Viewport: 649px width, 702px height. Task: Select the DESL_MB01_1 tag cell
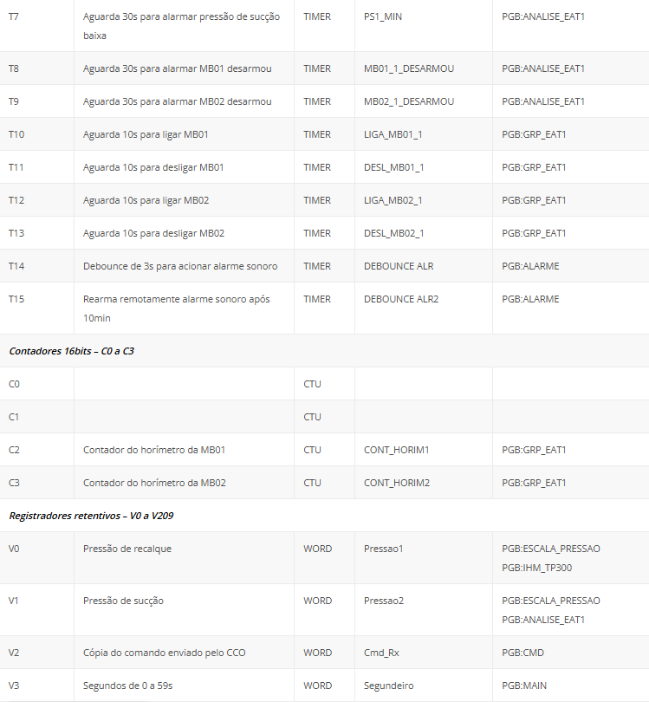coord(393,167)
